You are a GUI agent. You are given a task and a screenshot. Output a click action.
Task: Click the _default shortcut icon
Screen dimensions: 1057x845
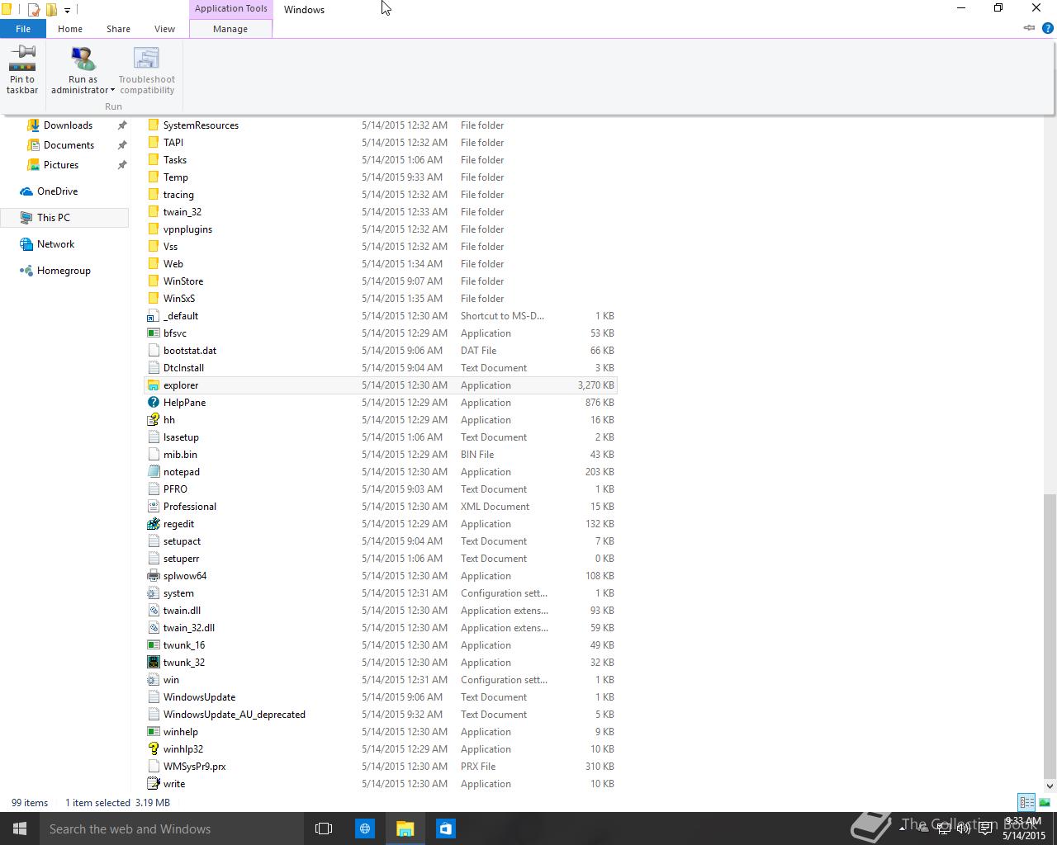tap(153, 316)
